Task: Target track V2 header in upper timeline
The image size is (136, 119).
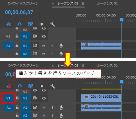Action: click(25, 29)
